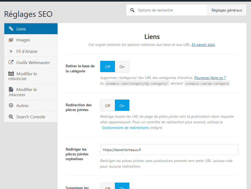The width and height of the screenshot is (251, 189).
Task: Turn off the Supprimer les toggle at bottom
Action: coord(107,187)
